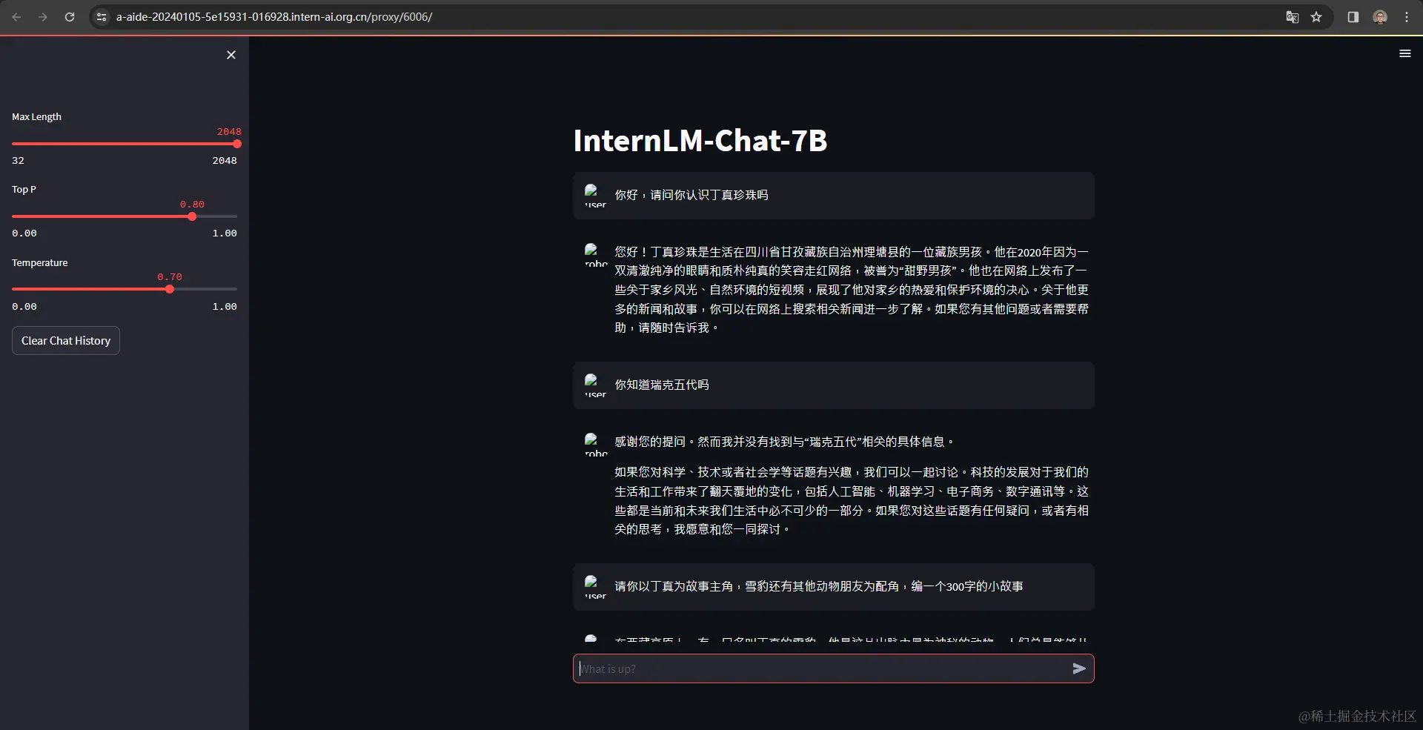
Task: Open the browser side panel
Action: point(1353,17)
